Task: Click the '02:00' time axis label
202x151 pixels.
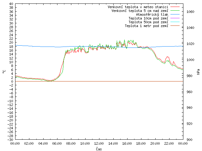Action: coord(29,143)
